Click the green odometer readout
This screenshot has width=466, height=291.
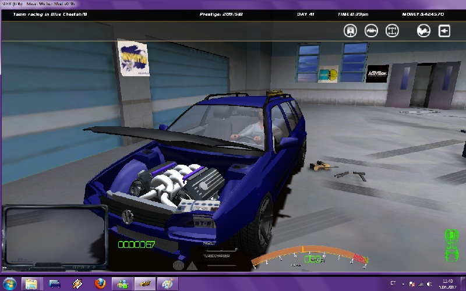point(136,244)
